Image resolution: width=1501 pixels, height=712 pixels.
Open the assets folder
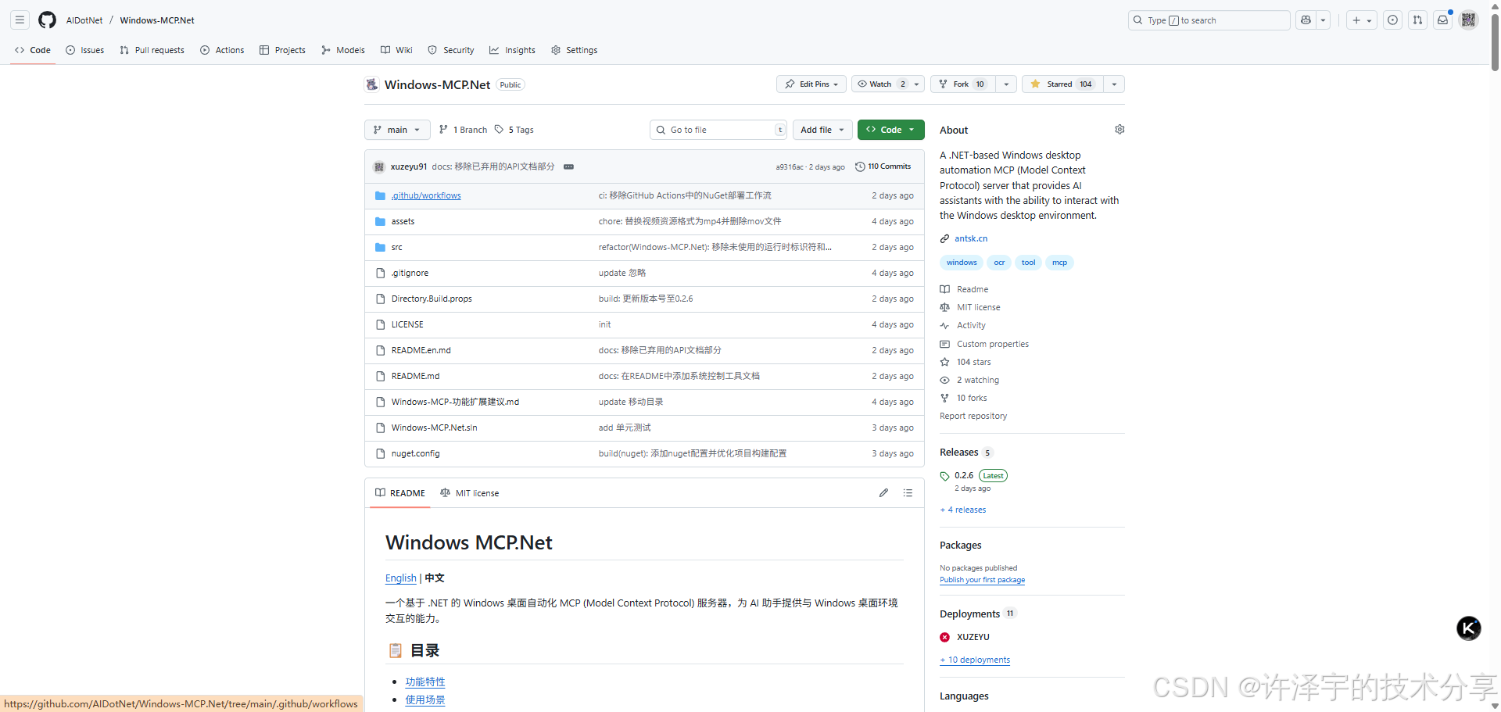click(403, 221)
